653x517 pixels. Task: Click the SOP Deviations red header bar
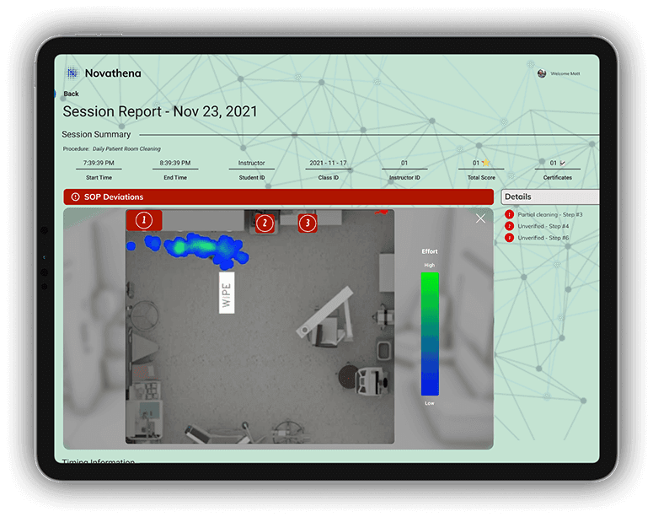coord(278,197)
